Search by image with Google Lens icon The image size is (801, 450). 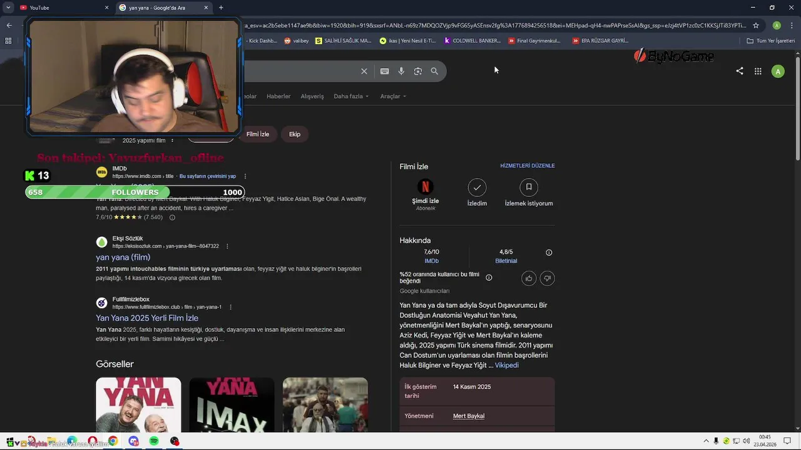click(x=418, y=71)
